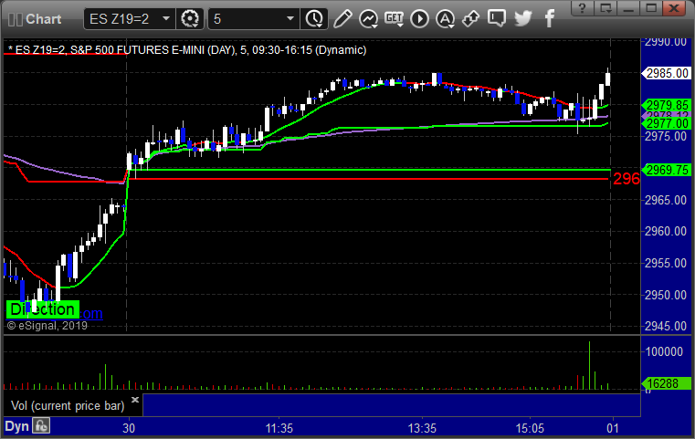Click the 2950.00 price axis label

pyautogui.click(x=666, y=295)
